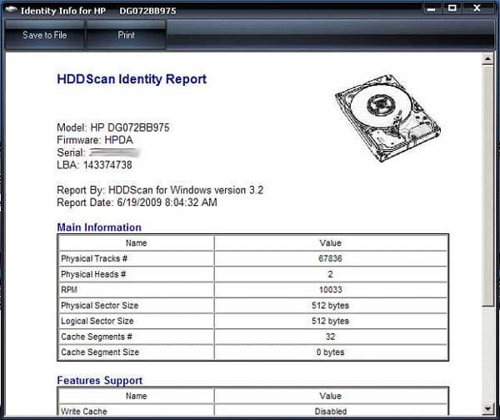Viewport: 500px width, 420px height.
Task: Click the Write Cache Disabled value
Action: point(330,410)
